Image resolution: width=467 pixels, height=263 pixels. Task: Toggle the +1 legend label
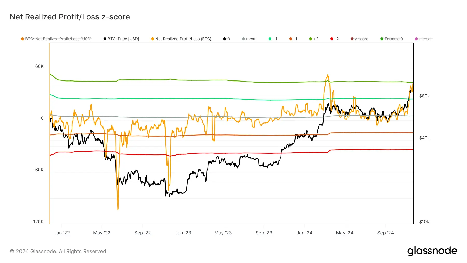point(275,39)
